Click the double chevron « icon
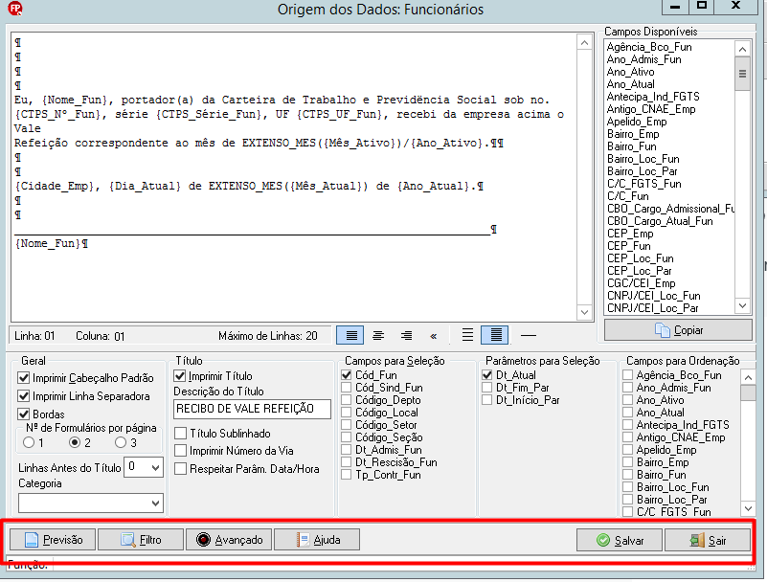This screenshot has height=582, width=767. tap(434, 336)
